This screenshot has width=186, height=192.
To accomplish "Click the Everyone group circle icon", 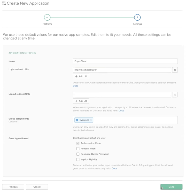I will [77, 120].
